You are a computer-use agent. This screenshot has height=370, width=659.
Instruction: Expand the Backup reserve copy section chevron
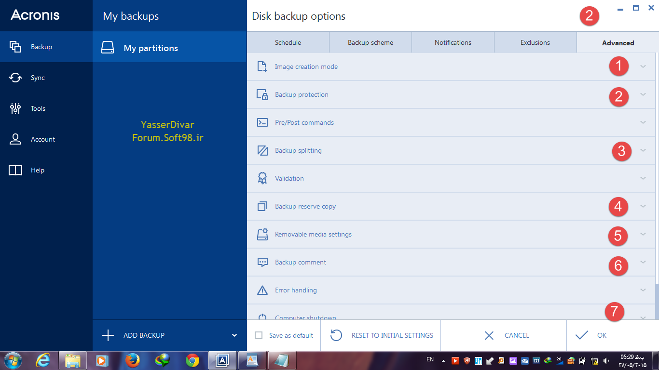643,206
